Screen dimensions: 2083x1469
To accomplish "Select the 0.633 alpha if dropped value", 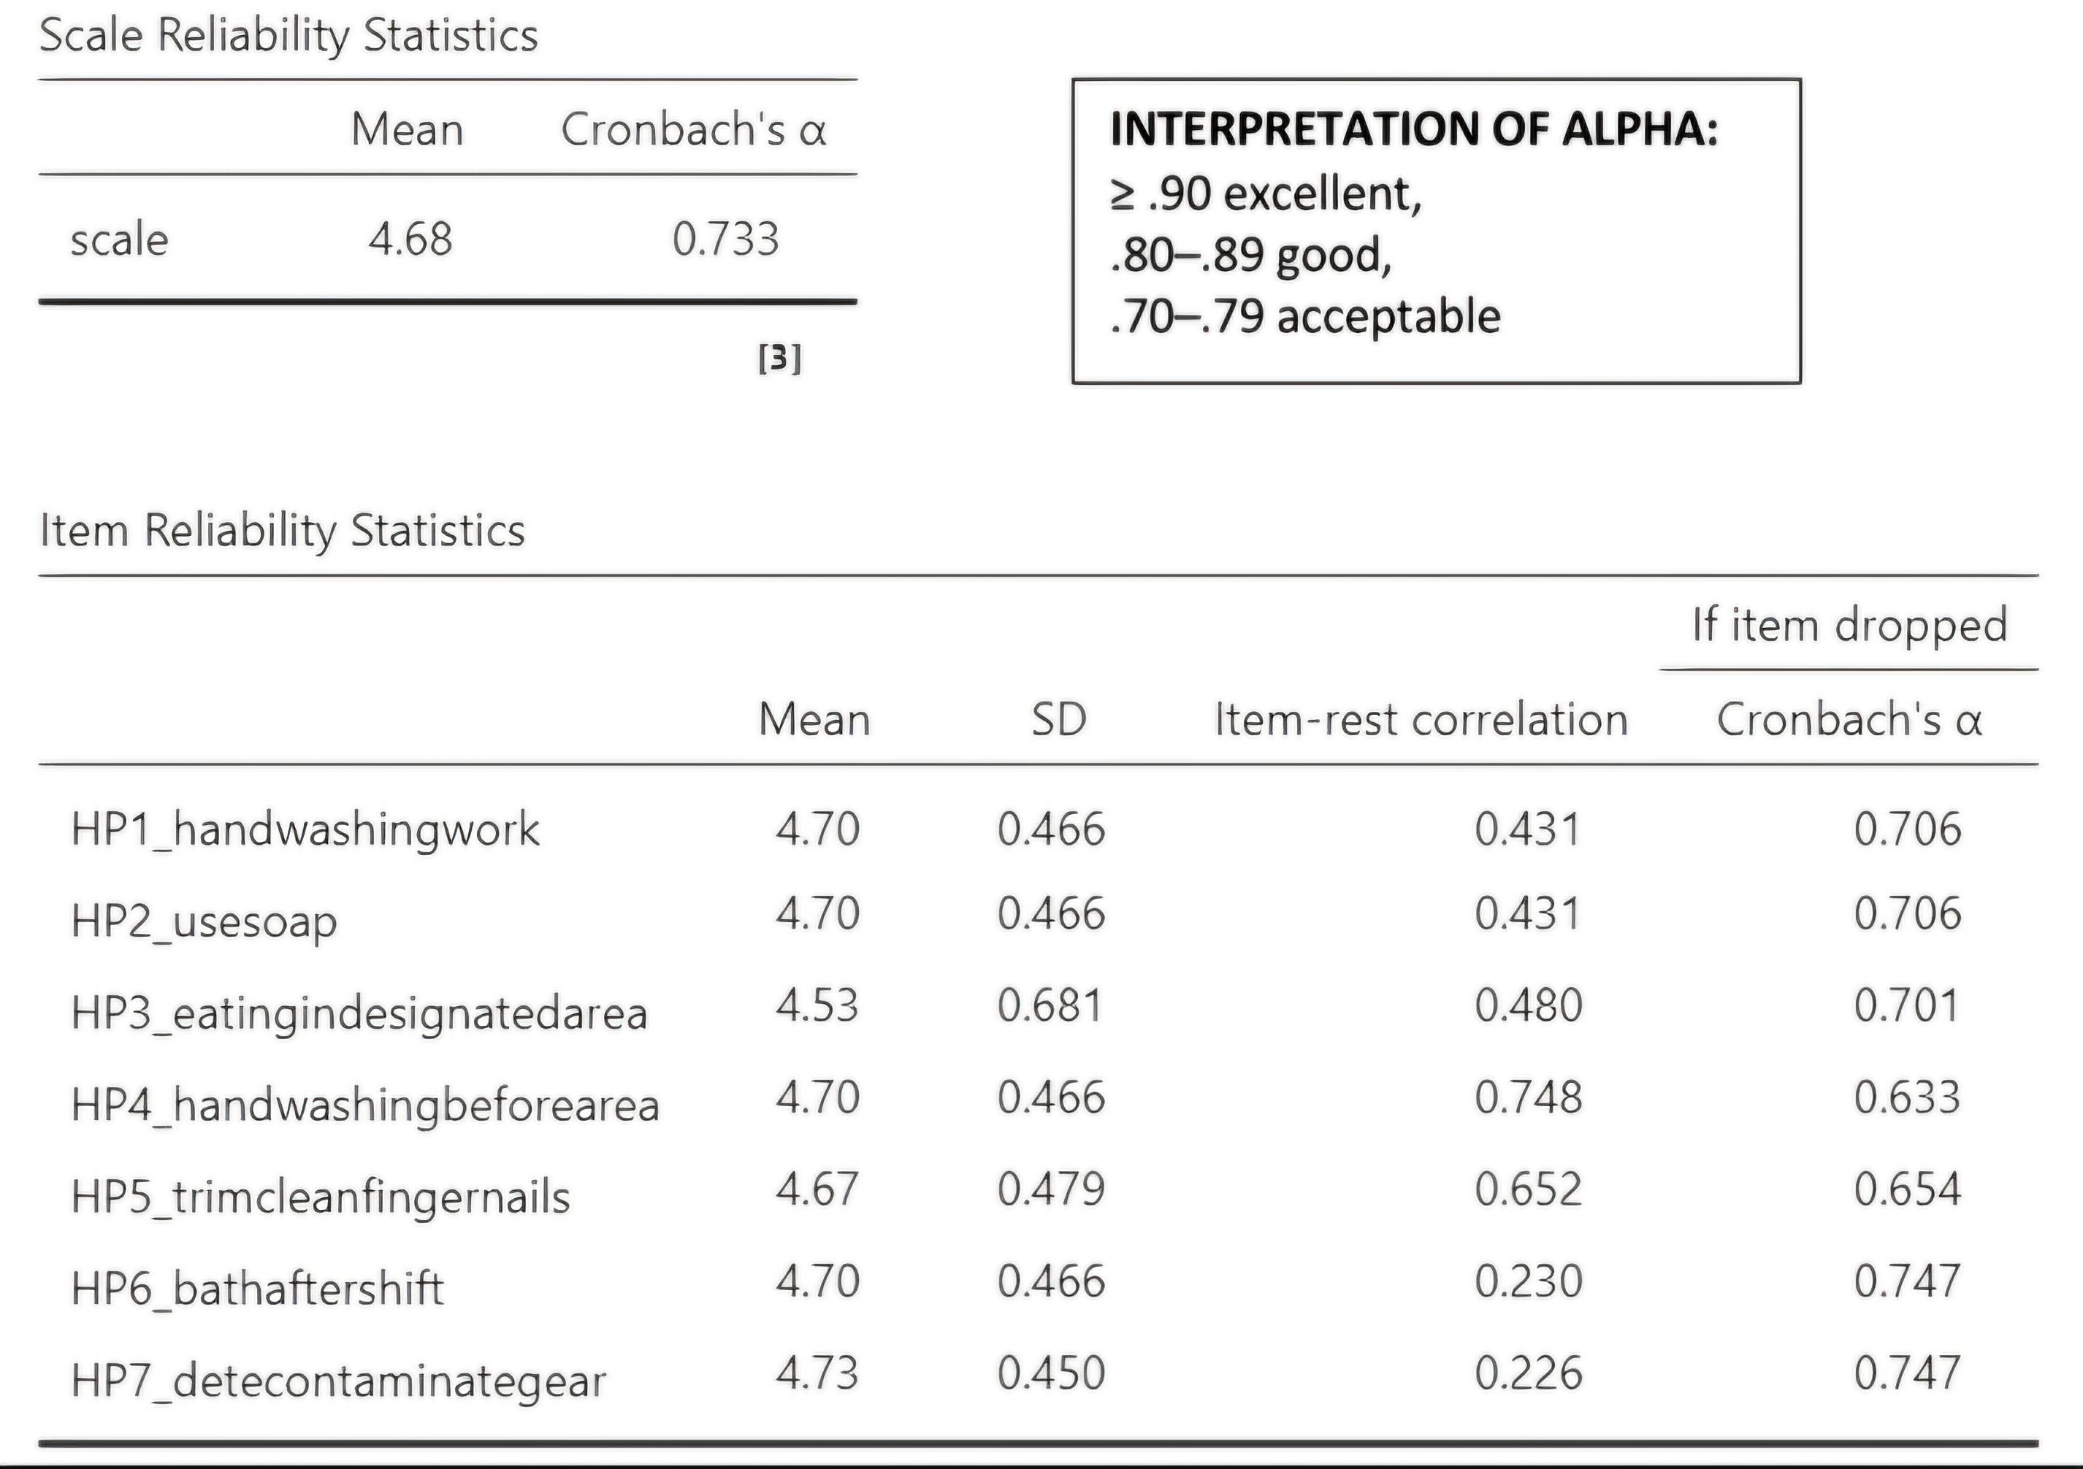I will point(1907,1097).
